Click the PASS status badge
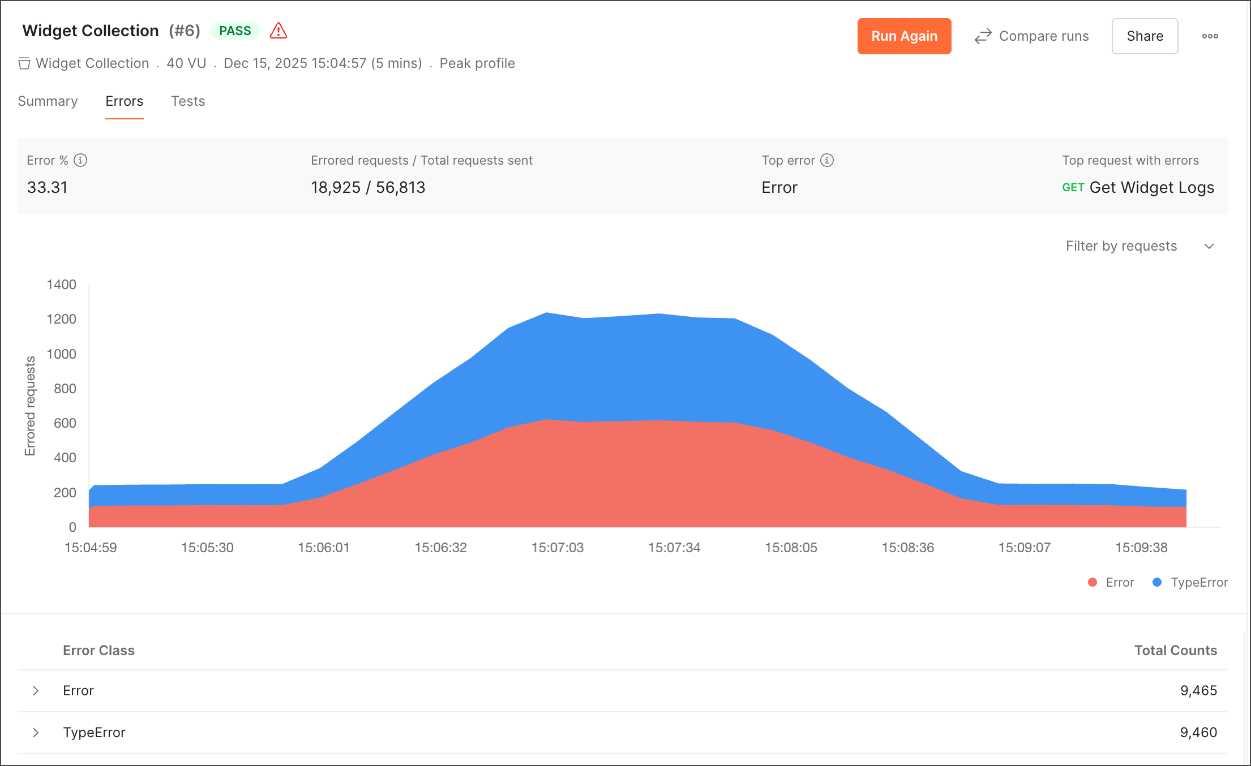Image resolution: width=1251 pixels, height=766 pixels. tap(235, 31)
